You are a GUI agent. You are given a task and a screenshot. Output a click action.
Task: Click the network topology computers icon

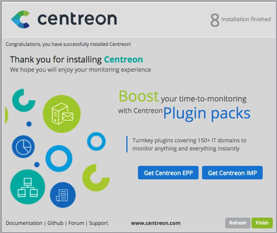click(x=27, y=187)
